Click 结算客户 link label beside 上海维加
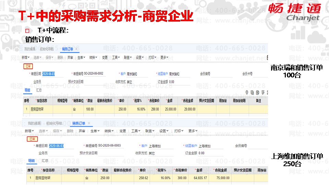The image size is (329, 185). 191,146
